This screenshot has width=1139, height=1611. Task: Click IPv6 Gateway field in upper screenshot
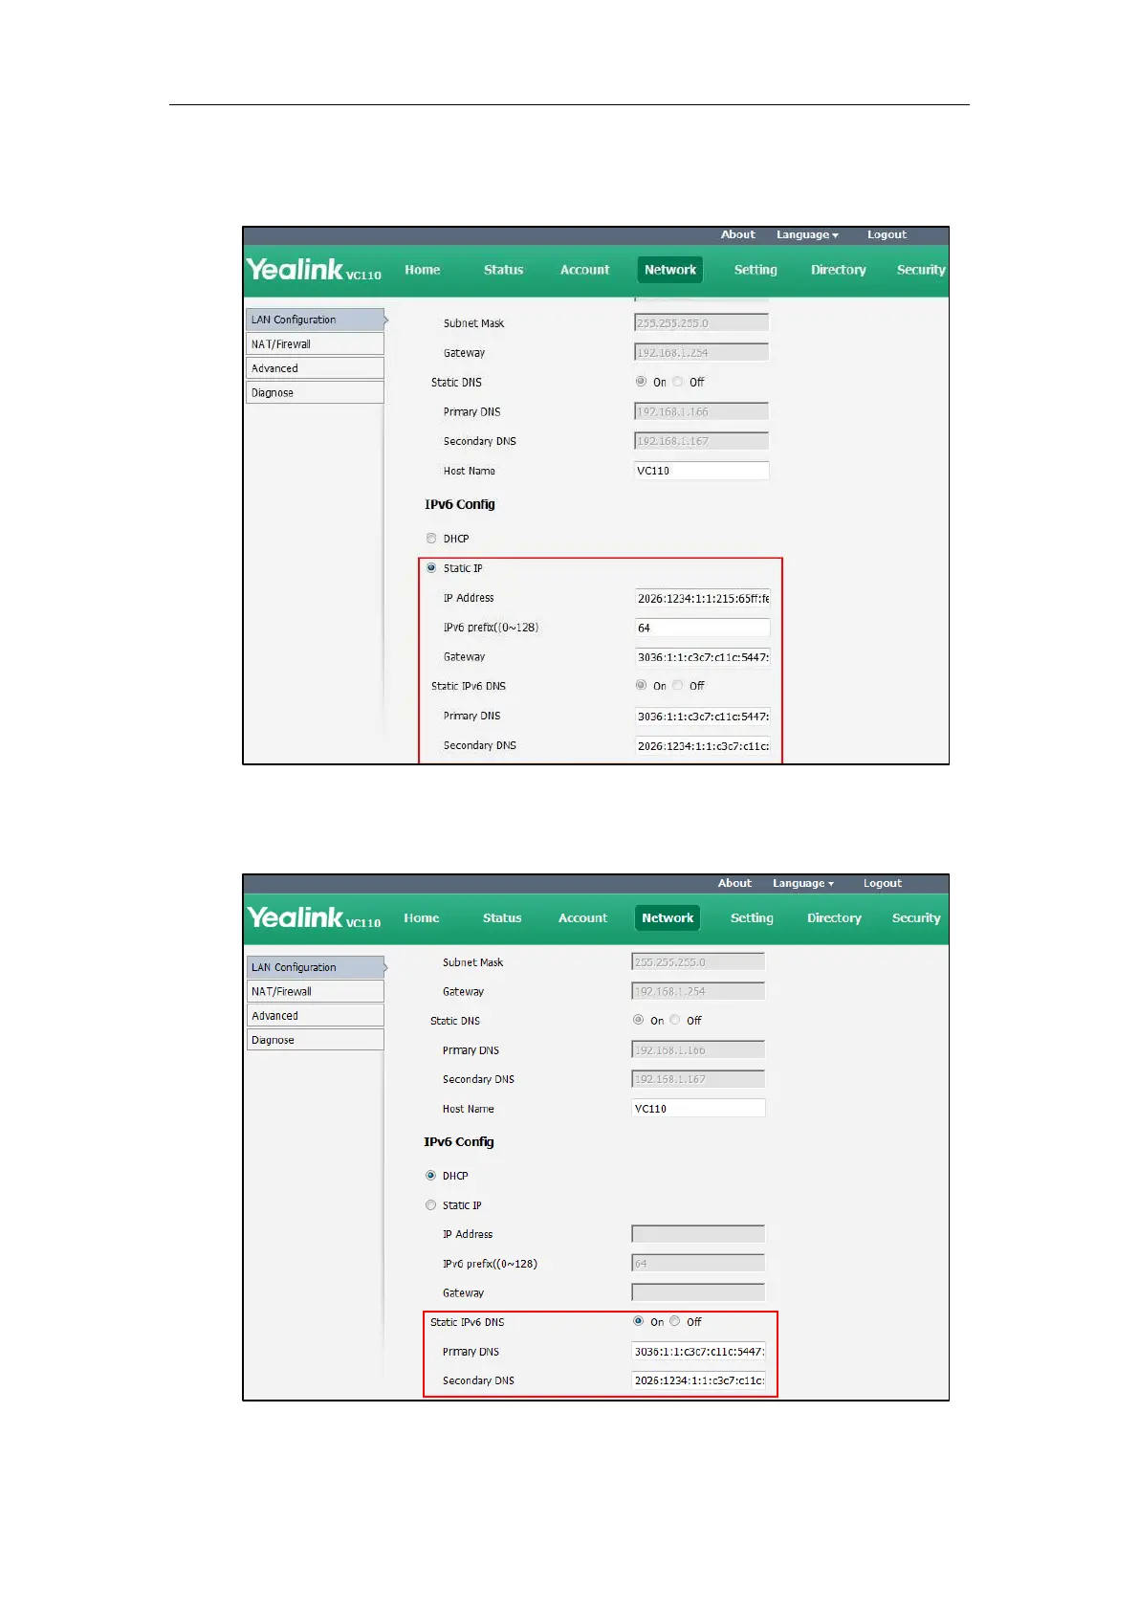point(702,657)
